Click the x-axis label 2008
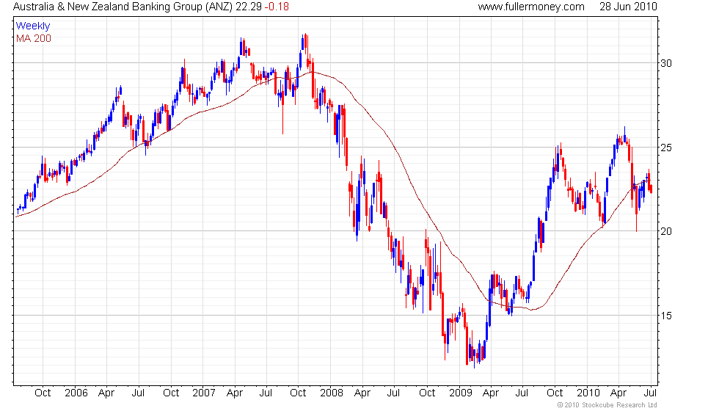Screen dimensions: 719x411 tap(332, 393)
